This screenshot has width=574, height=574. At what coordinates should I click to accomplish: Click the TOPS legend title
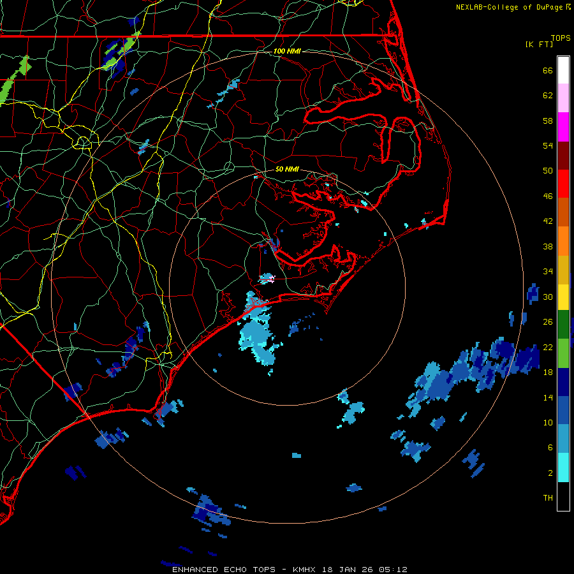point(561,38)
